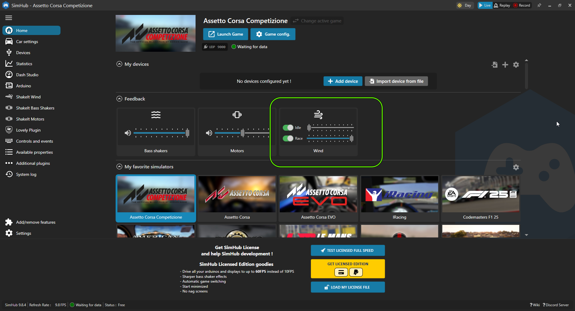Open My devices settings gear icon
Image resolution: width=575 pixels, height=311 pixels.
516,65
